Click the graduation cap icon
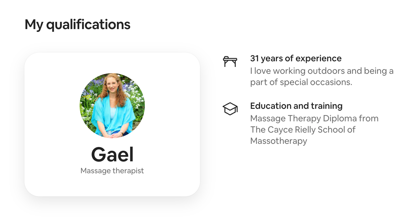Viewport: 415px width, 217px height. [230, 109]
